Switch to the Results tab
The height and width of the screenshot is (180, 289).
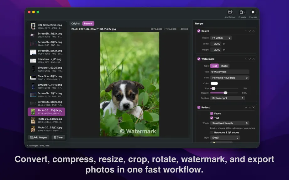click(88, 23)
